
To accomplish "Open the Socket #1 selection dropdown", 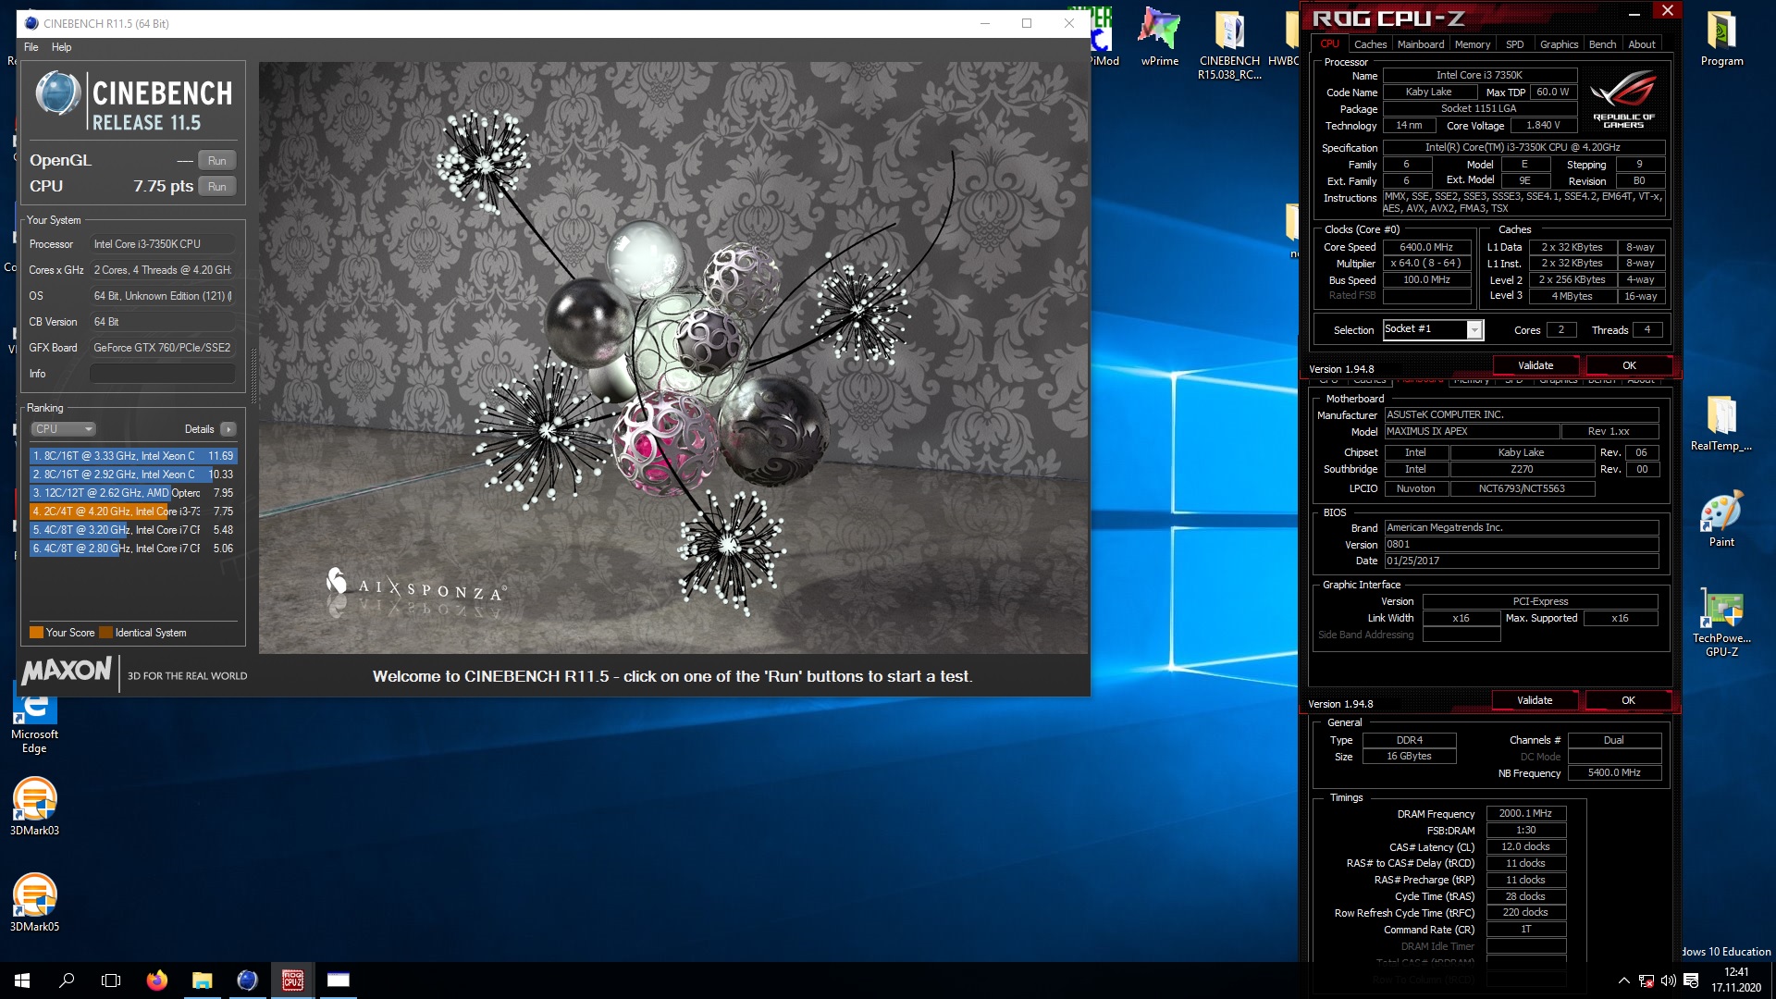I will 1433,329.
